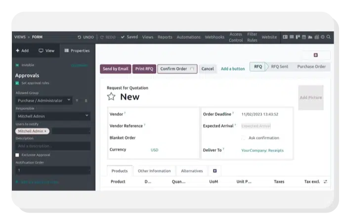Screen dimensions: 346x222
Task: Mark the quotation as favorite with the star
Action: click(x=111, y=97)
